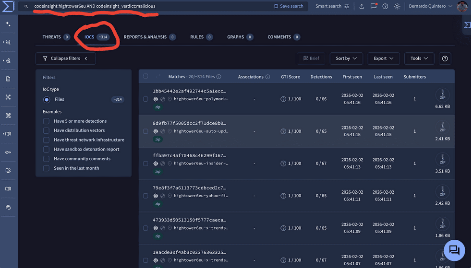Select the Files IoC type radio button
Viewport: 473px width, 270px height.
pos(47,100)
